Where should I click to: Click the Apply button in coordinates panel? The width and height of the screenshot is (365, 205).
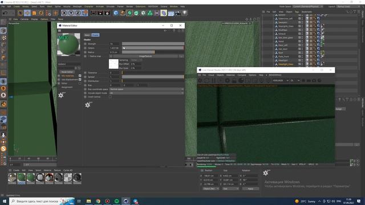[x=250, y=188]
